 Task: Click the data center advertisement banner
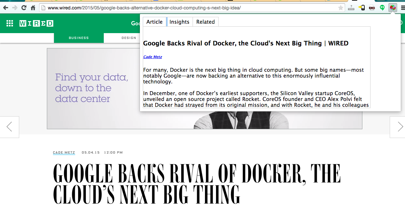point(204,88)
